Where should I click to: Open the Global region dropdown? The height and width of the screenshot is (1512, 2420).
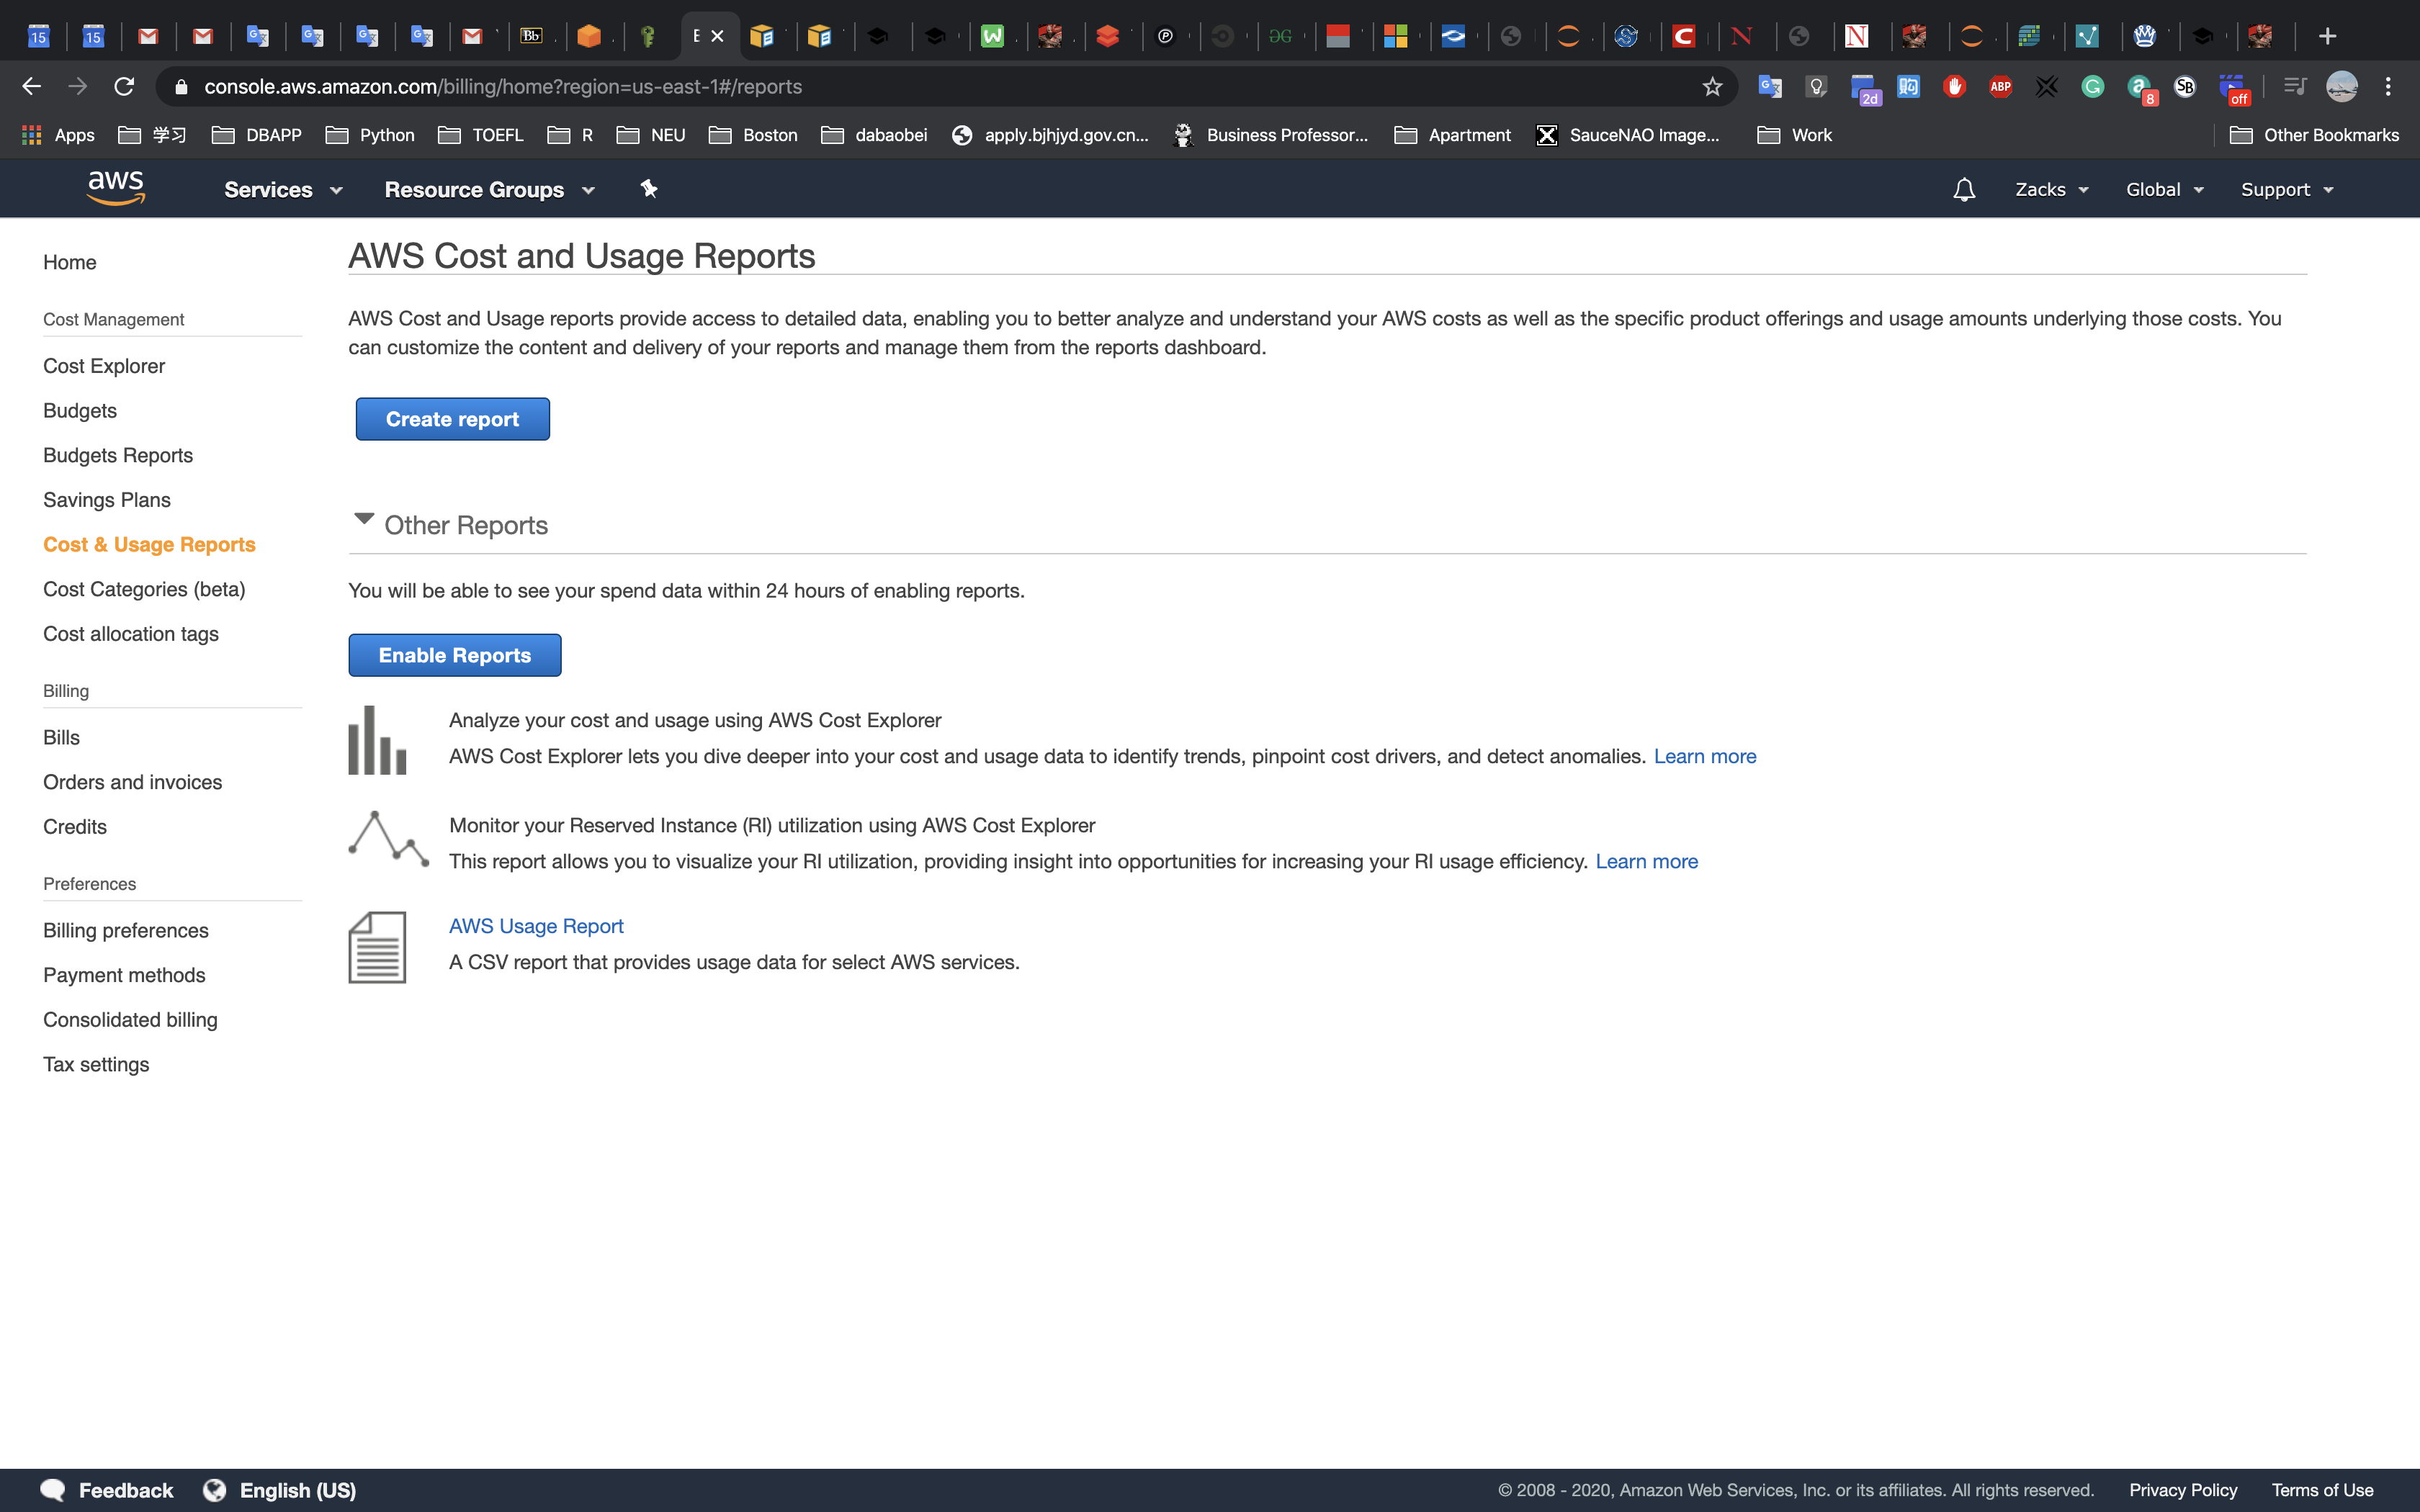(2164, 190)
